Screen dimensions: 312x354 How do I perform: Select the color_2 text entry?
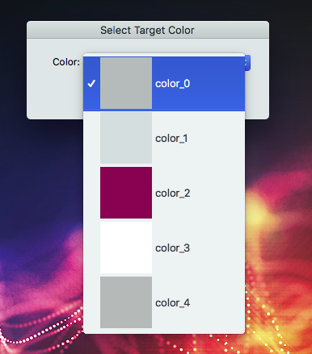tap(173, 194)
